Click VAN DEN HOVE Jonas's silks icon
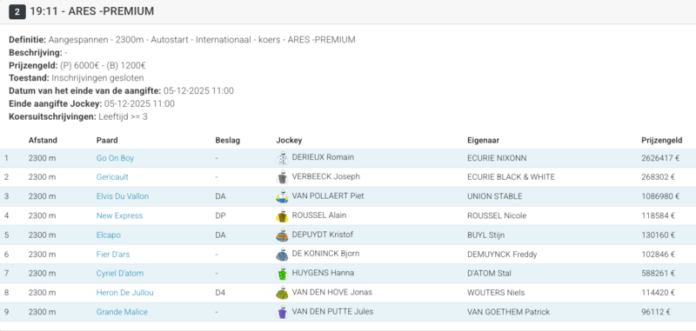696x331 pixels. coord(282,293)
